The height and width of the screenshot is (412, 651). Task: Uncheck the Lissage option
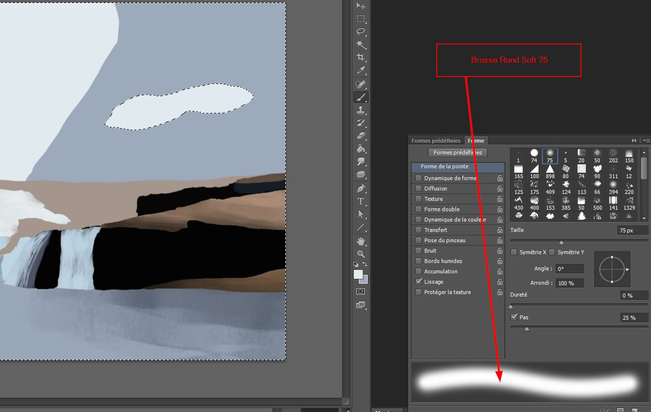click(419, 282)
